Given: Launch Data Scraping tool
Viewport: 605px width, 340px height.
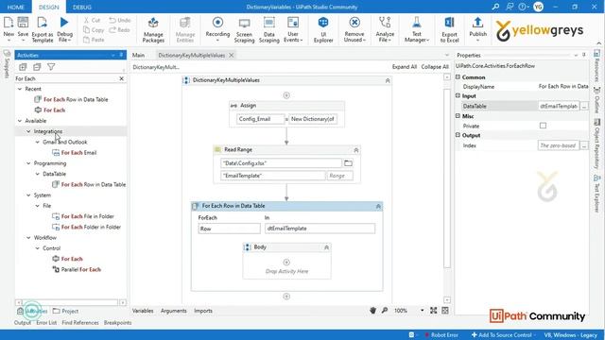Looking at the screenshot, I should (x=268, y=29).
